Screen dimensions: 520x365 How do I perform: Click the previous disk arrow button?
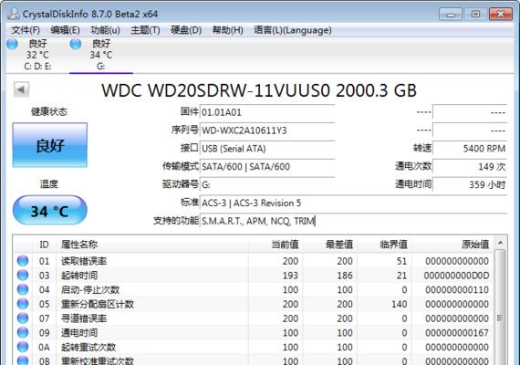(21, 89)
